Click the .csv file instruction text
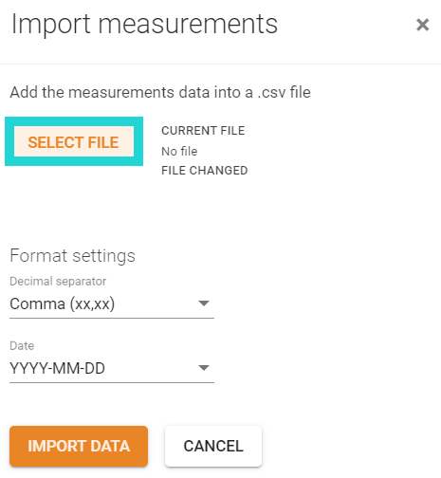 (160, 92)
